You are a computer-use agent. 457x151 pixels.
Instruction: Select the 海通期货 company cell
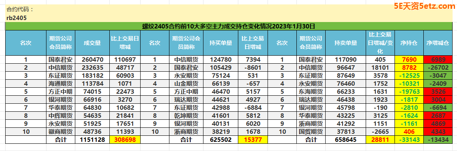60,84
